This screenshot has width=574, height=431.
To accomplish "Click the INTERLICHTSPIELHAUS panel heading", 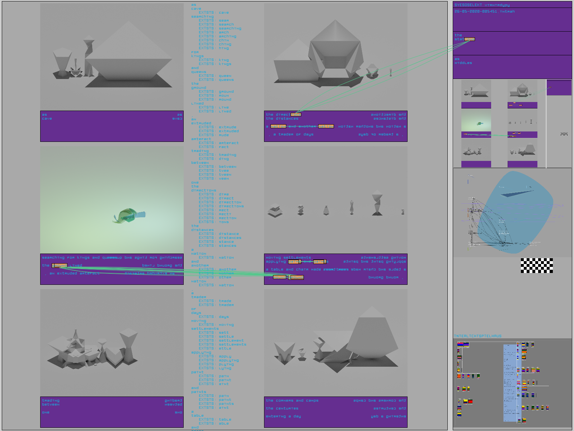I will pyautogui.click(x=477, y=336).
